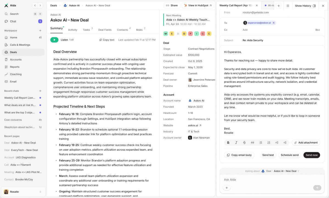The width and height of the screenshot is (329, 198).
Task: Insert a numbered list
Action: pos(269,143)
